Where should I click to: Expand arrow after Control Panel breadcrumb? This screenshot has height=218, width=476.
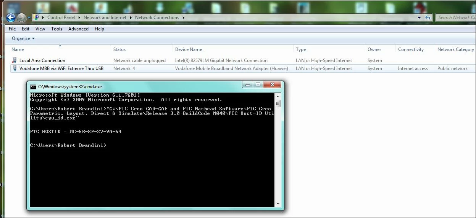[x=79, y=18]
